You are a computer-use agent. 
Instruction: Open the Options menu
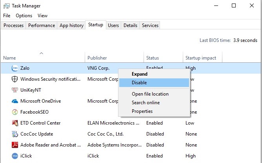coord(24,16)
